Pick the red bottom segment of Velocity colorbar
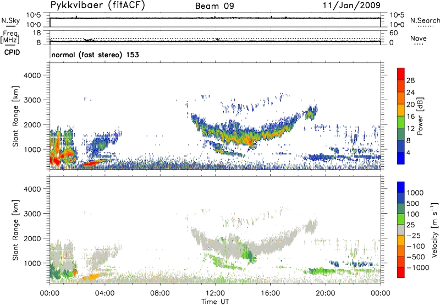 pos(401,273)
